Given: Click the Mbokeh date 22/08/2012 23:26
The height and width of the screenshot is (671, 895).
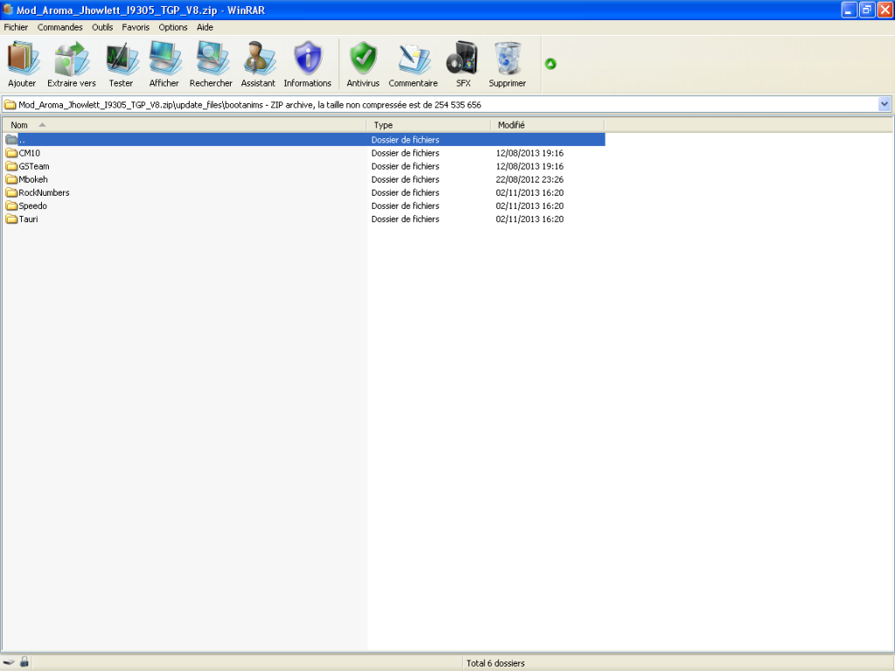Looking at the screenshot, I should (x=530, y=179).
